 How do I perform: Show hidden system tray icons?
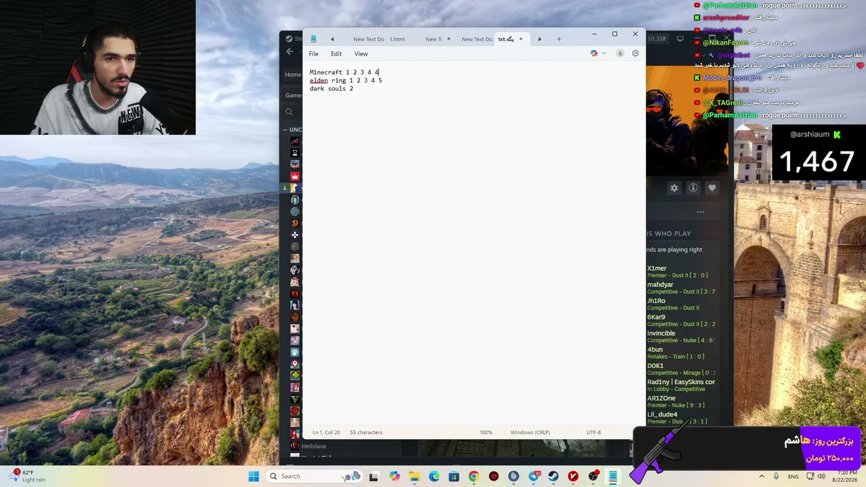pos(762,476)
